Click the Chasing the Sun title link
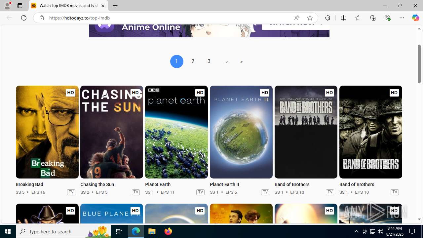 (97, 184)
